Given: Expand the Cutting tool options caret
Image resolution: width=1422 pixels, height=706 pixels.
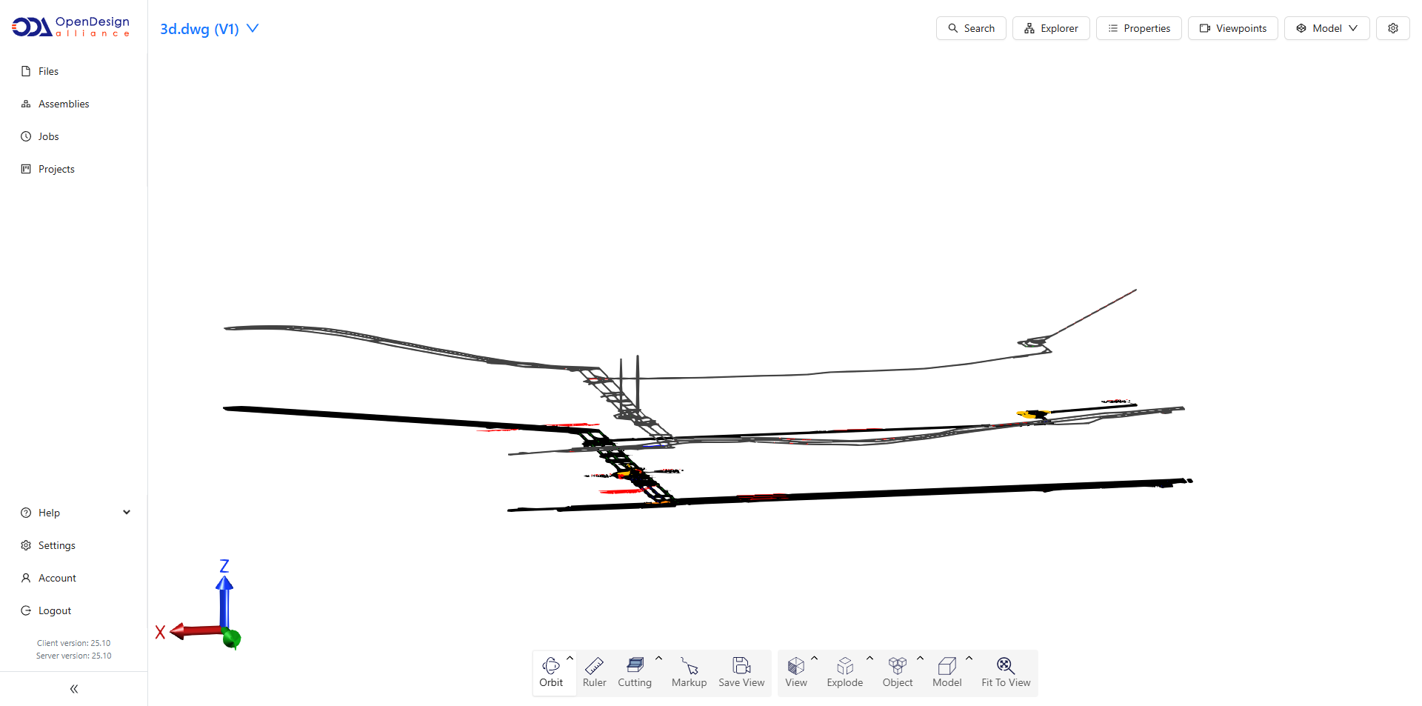Looking at the screenshot, I should 659,658.
